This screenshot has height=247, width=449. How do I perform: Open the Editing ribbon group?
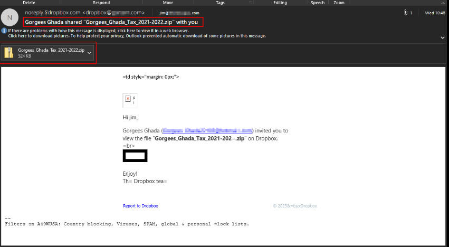(280, 3)
